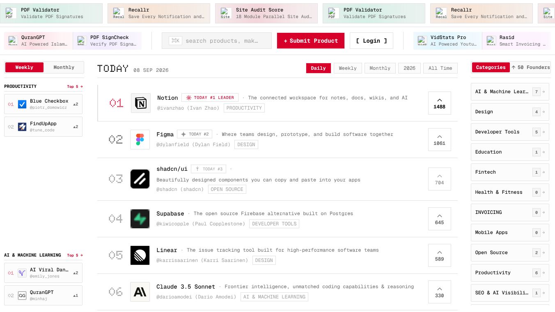
Task: Upvote Figma with the 1061 arrow
Action: [439, 140]
